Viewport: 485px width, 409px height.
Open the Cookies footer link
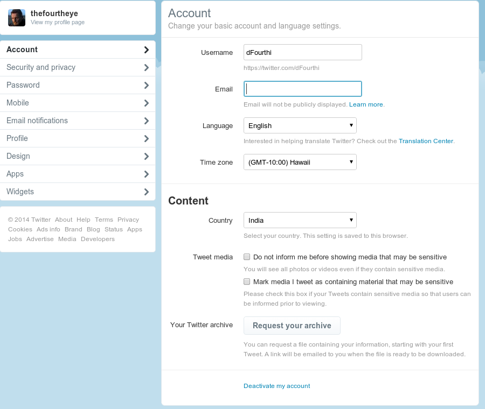tap(20, 229)
